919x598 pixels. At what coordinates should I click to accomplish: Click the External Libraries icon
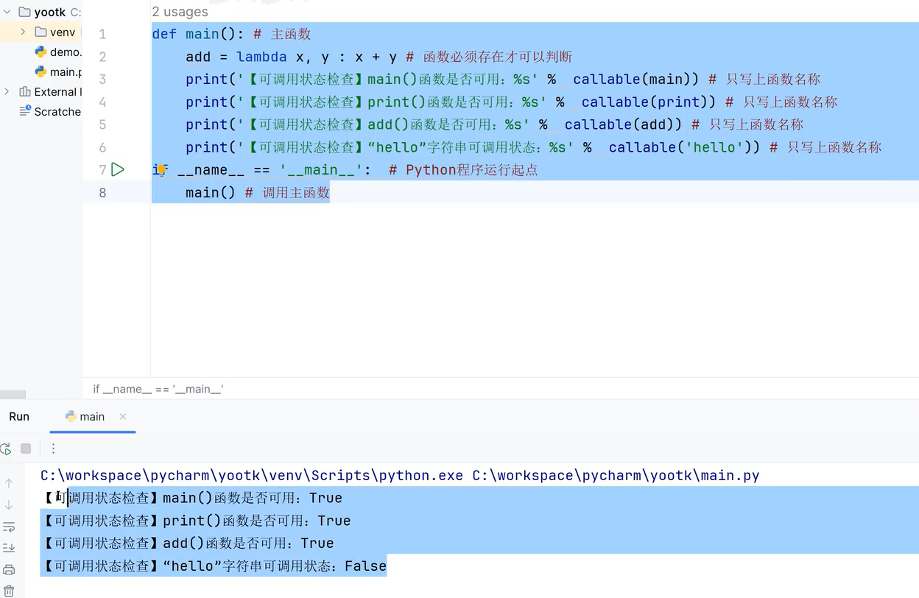[25, 91]
